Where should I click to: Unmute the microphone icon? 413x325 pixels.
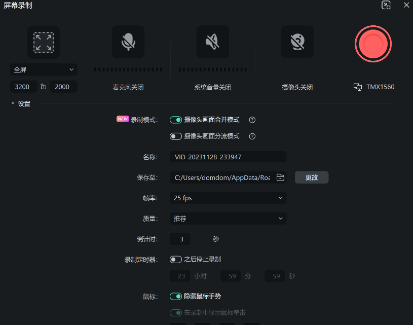click(128, 42)
